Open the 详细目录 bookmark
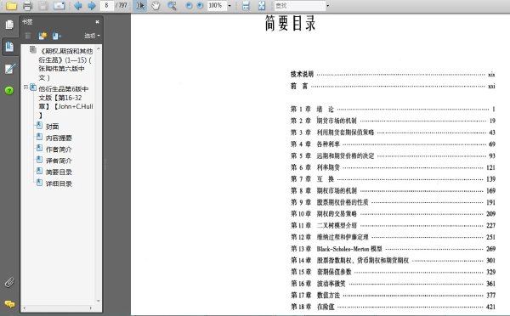The width and height of the screenshot is (510, 316). (59, 183)
